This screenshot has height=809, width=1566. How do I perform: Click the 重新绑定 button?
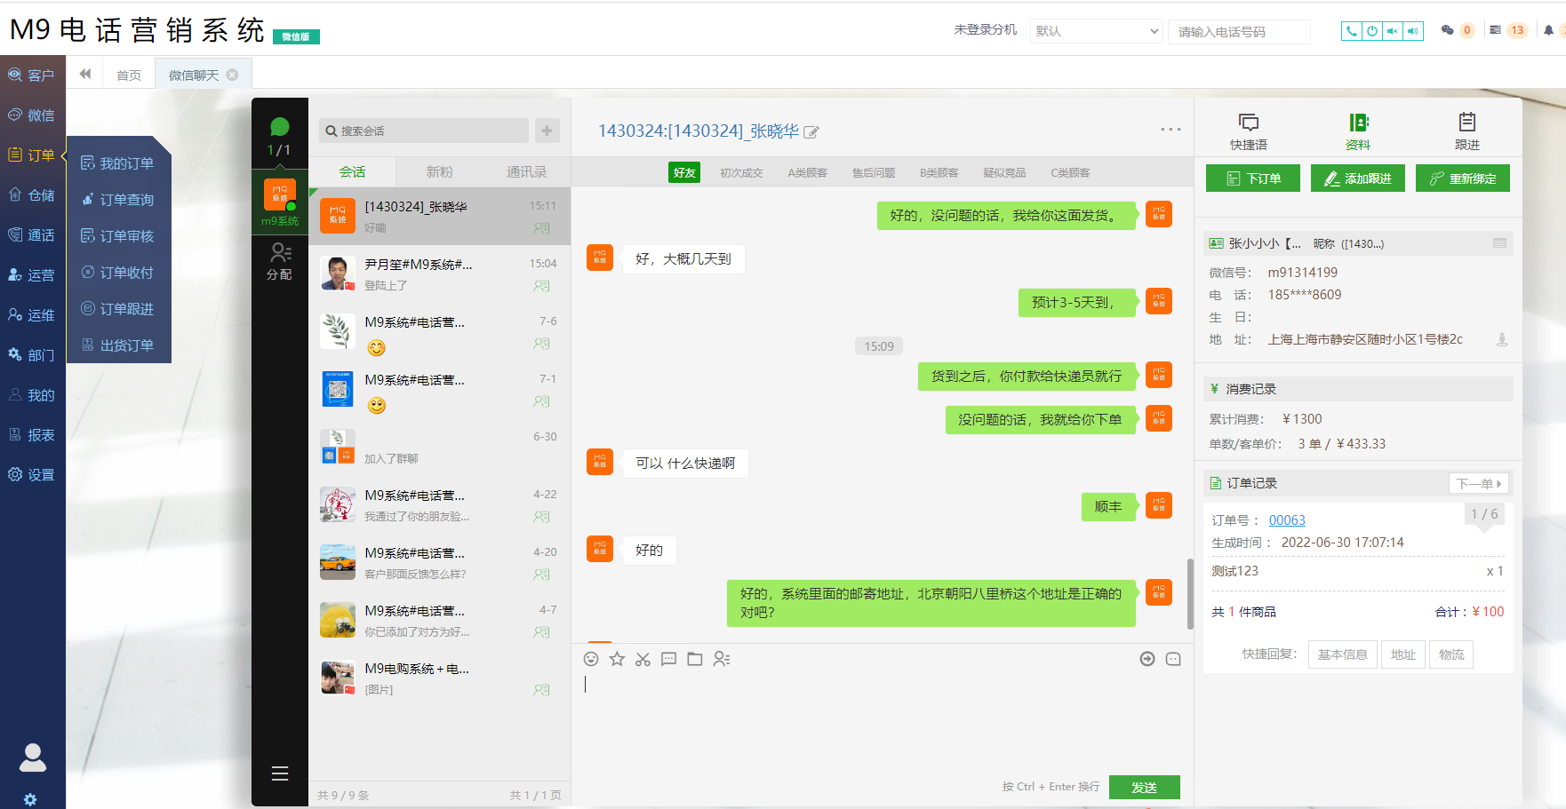(x=1463, y=178)
